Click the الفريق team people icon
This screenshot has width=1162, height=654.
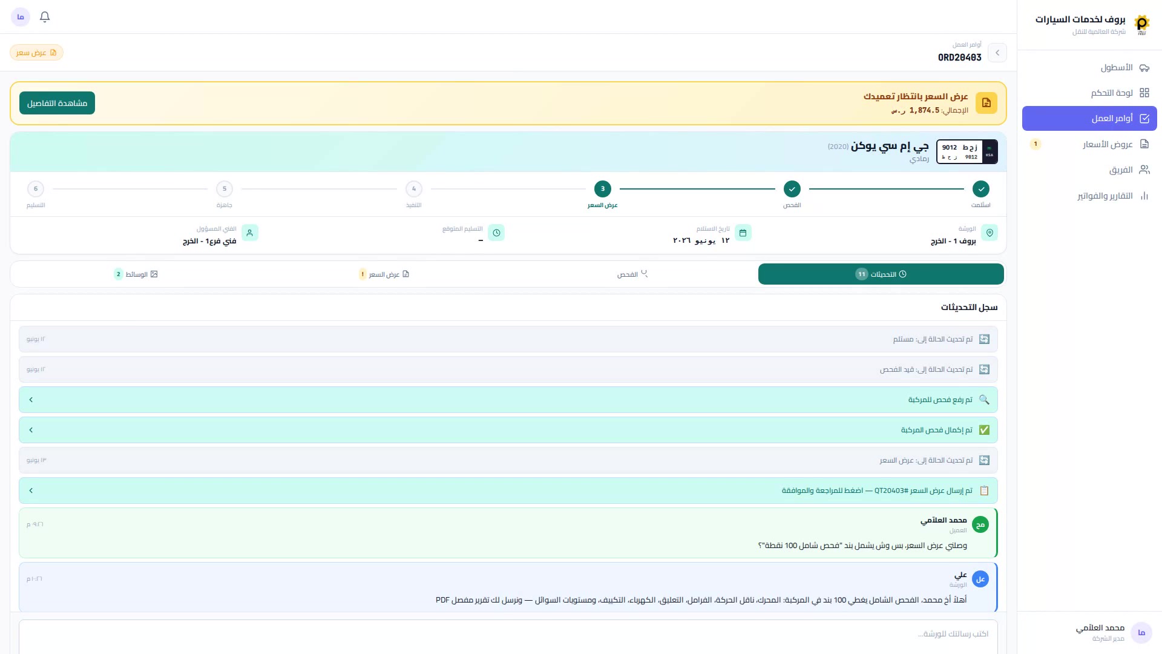click(1144, 170)
